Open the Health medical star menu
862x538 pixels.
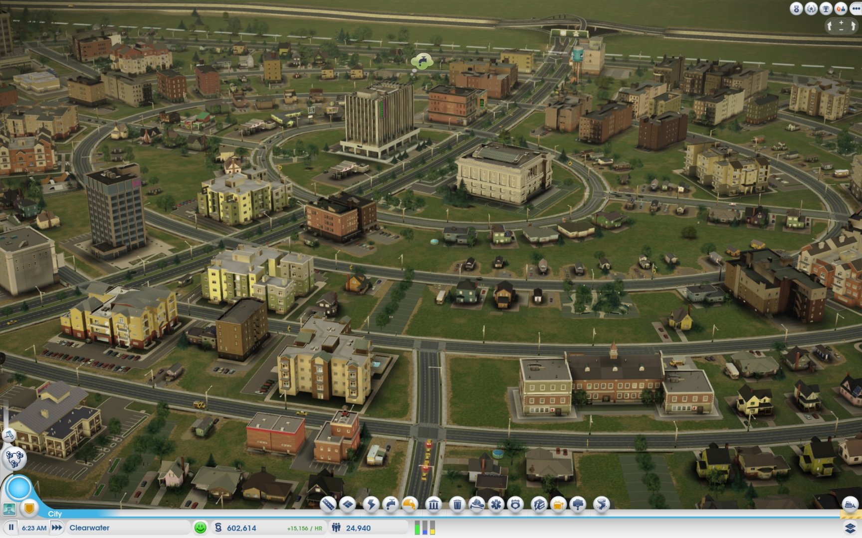pos(496,505)
